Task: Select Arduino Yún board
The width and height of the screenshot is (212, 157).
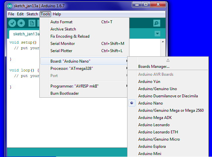Action: (168, 82)
